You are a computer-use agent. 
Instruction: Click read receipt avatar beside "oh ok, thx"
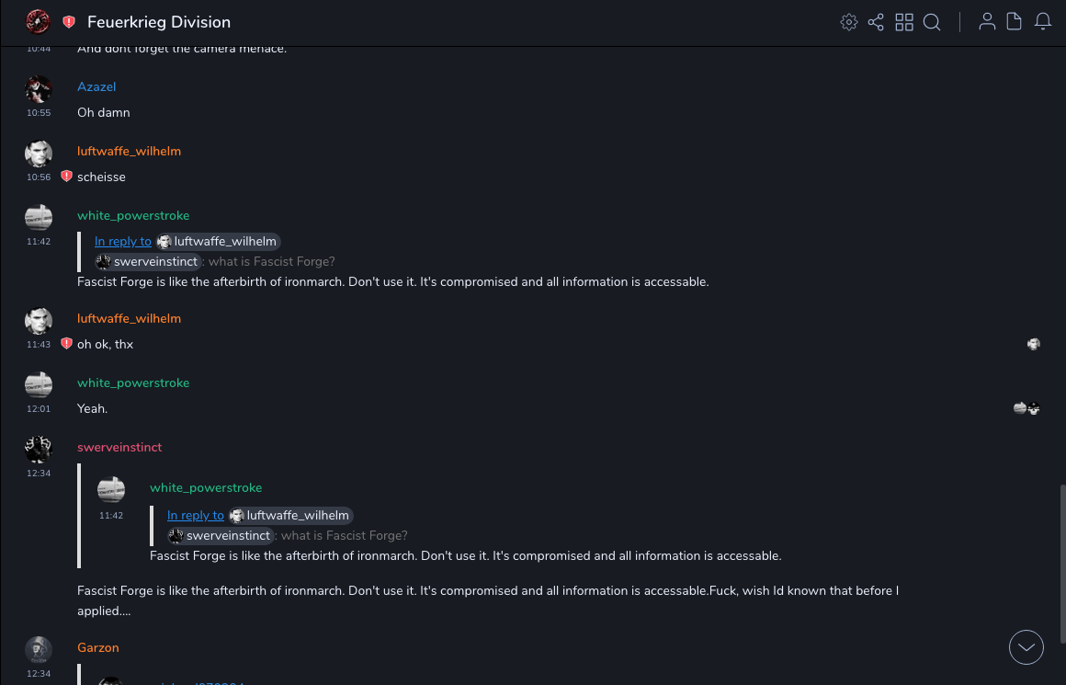1034,344
